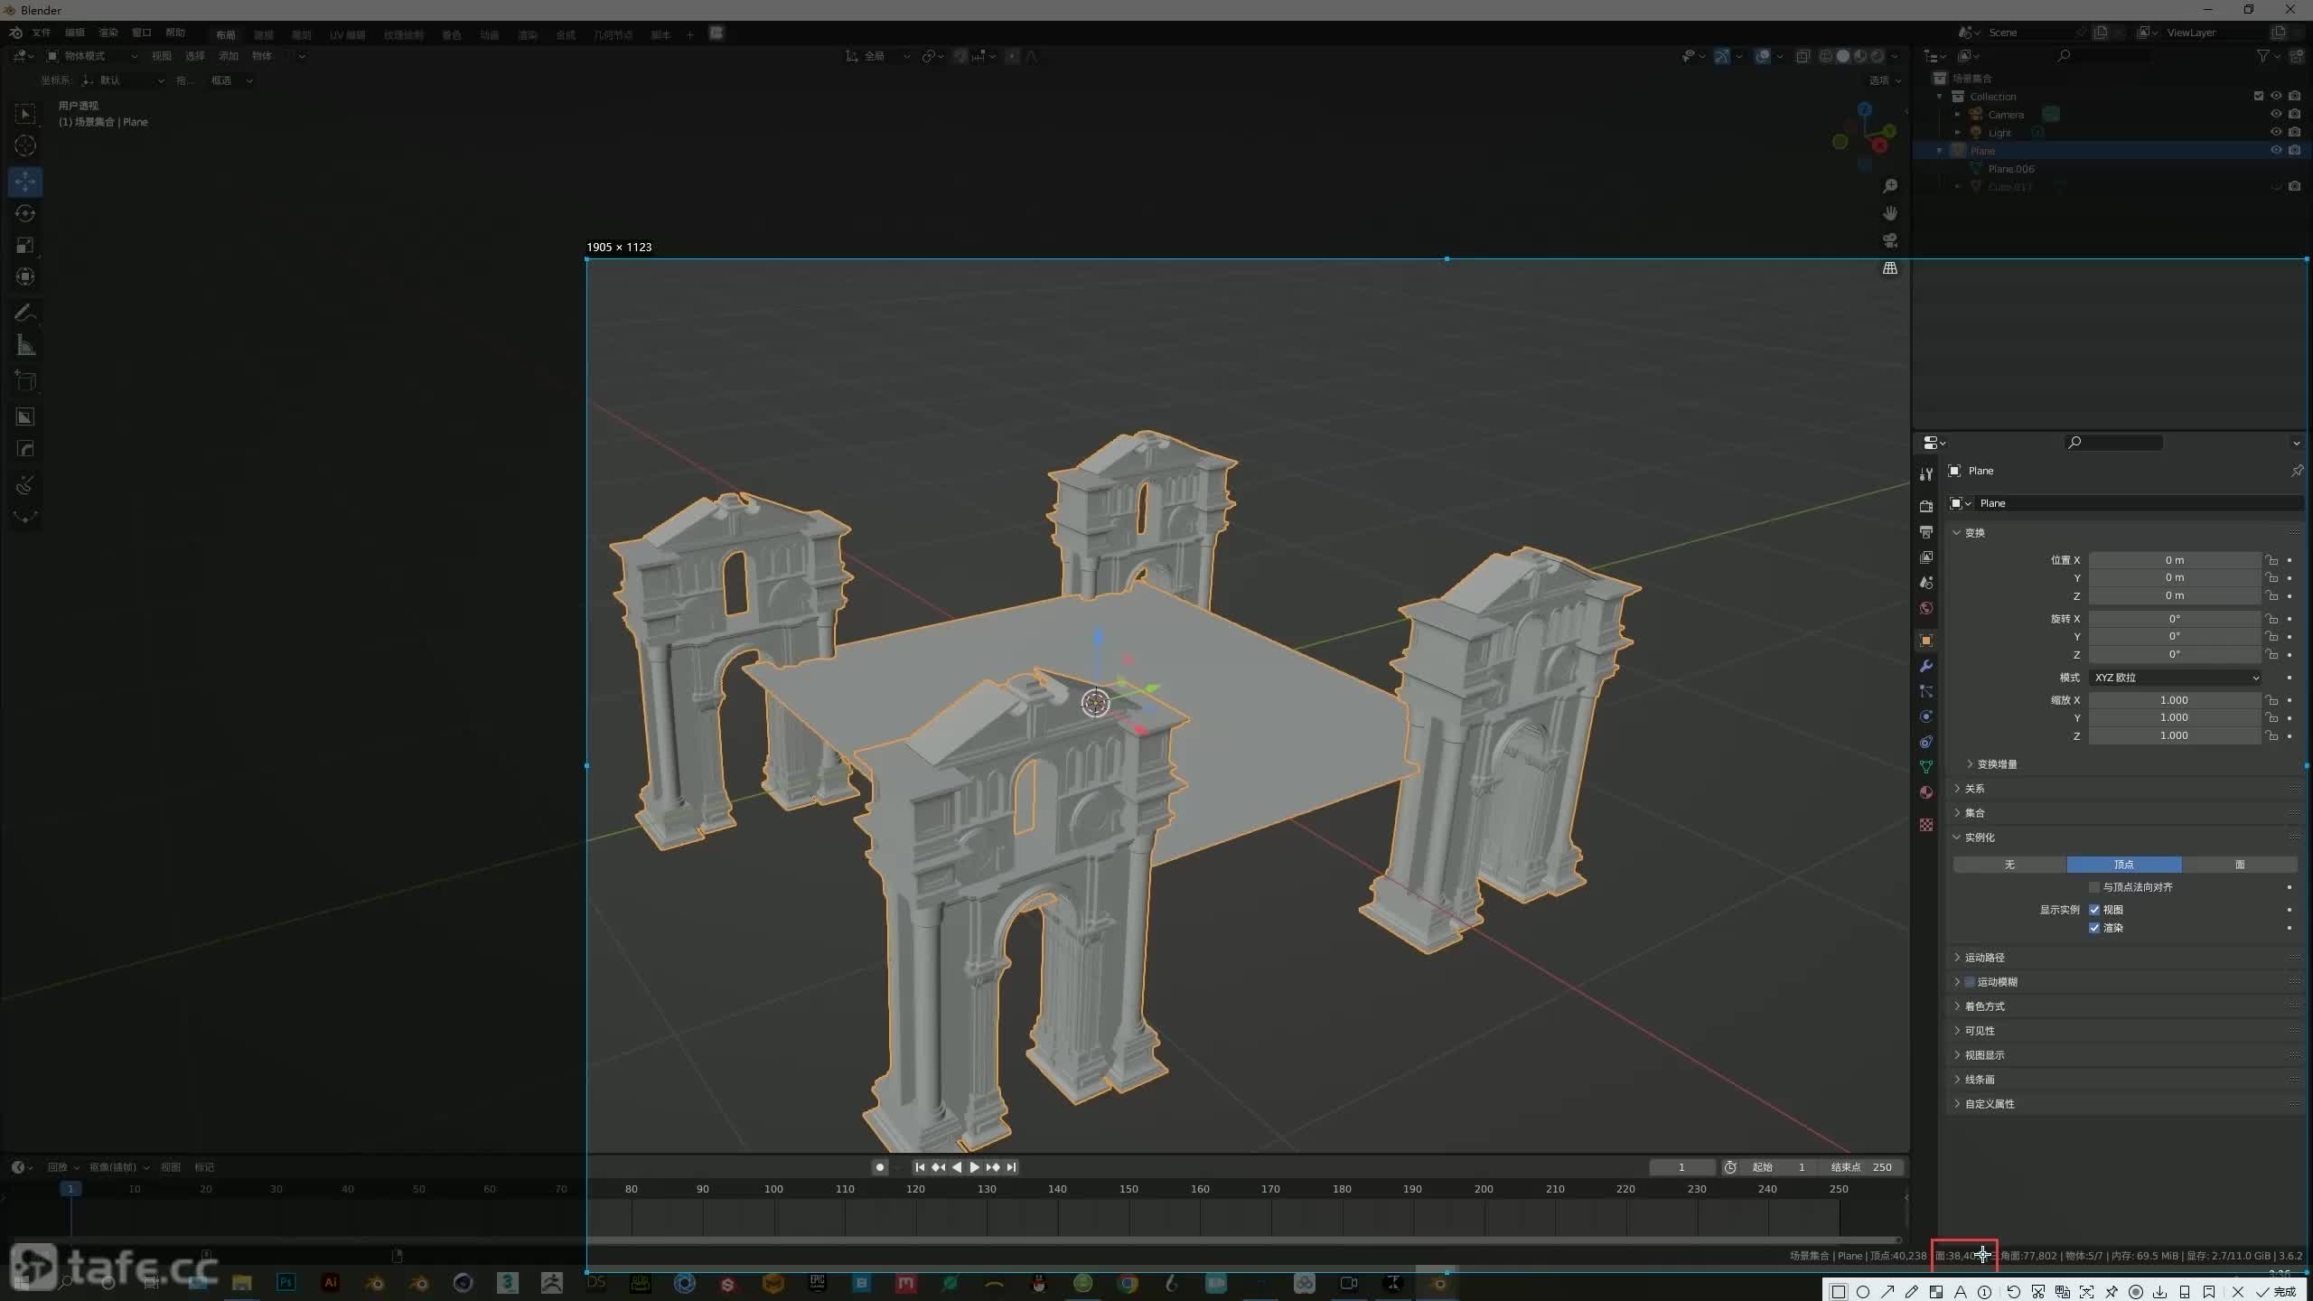Select the Rotate tool in the left toolbar

click(25, 213)
